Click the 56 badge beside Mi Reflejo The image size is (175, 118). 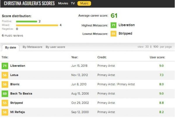click(5, 112)
